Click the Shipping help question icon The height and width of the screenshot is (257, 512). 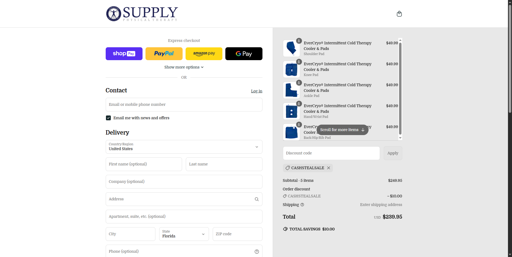302,205
